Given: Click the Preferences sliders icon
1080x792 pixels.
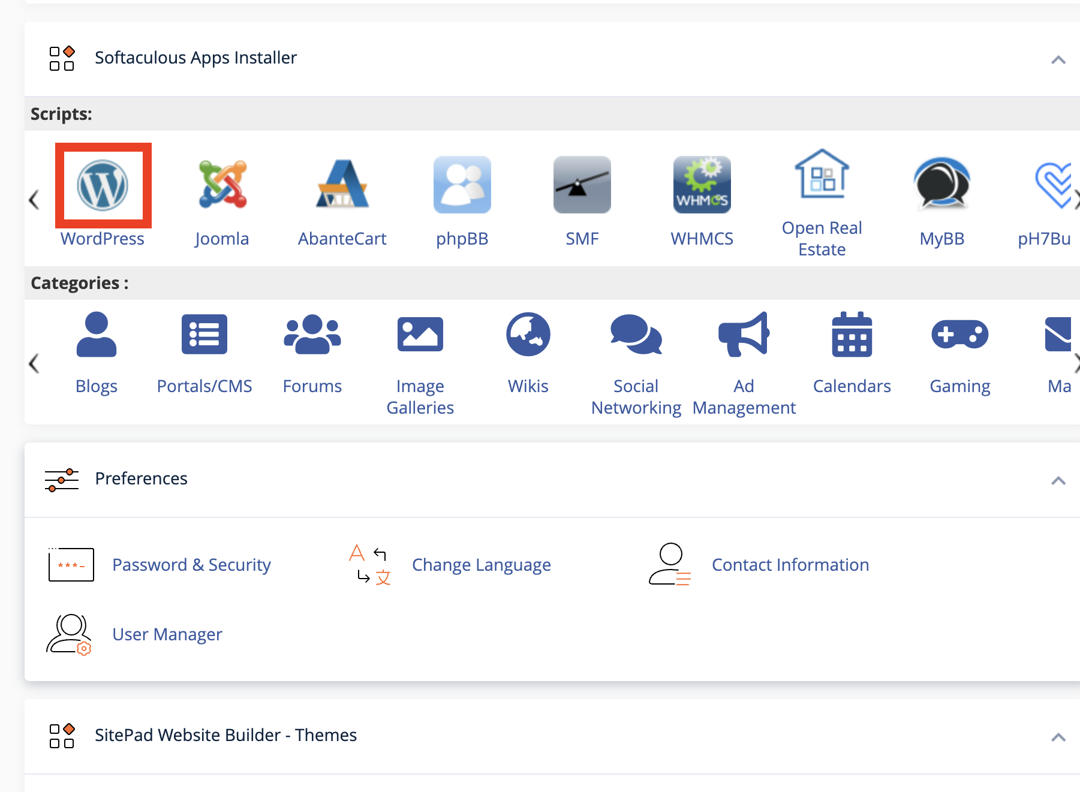Looking at the screenshot, I should 62,480.
